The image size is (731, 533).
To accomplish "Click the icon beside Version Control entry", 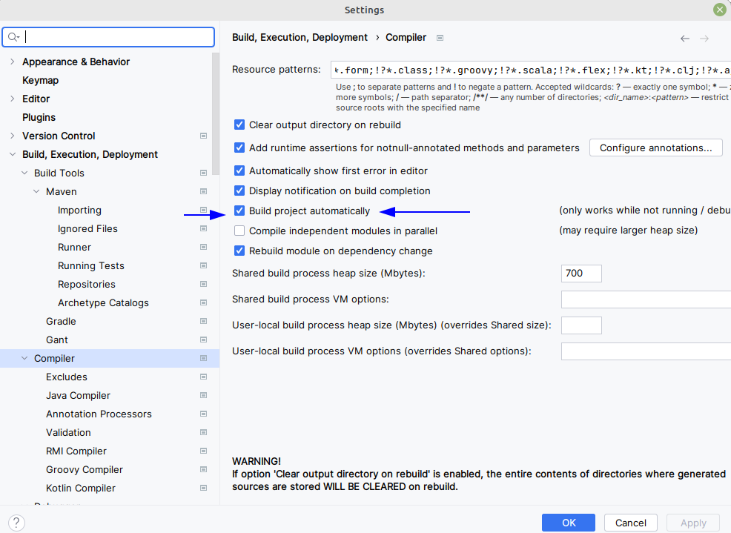I will tap(202, 136).
